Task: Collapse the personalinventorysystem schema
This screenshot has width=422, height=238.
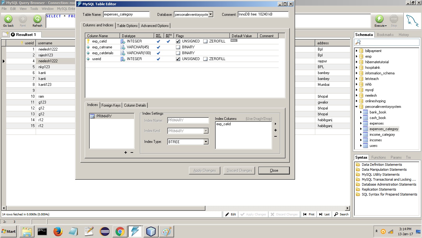Action: [357, 107]
